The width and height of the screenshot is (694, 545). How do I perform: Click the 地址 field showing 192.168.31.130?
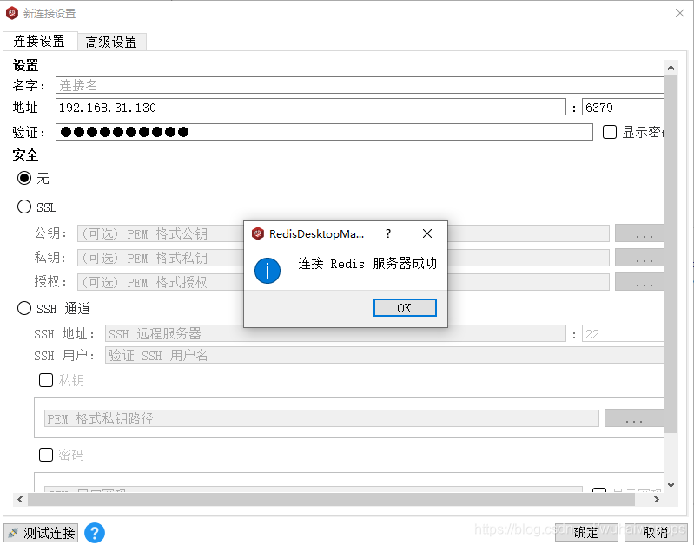(x=311, y=107)
